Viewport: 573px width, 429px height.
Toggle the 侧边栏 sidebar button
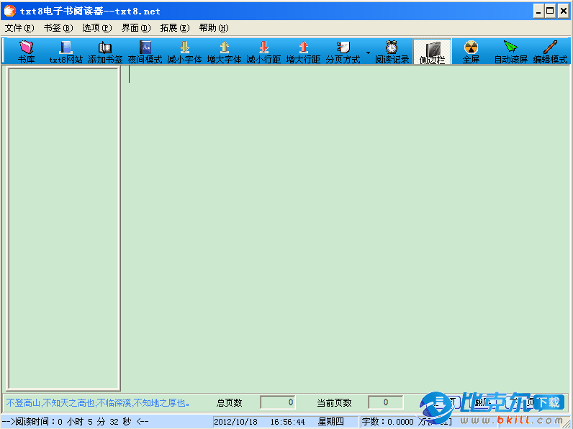tap(432, 52)
